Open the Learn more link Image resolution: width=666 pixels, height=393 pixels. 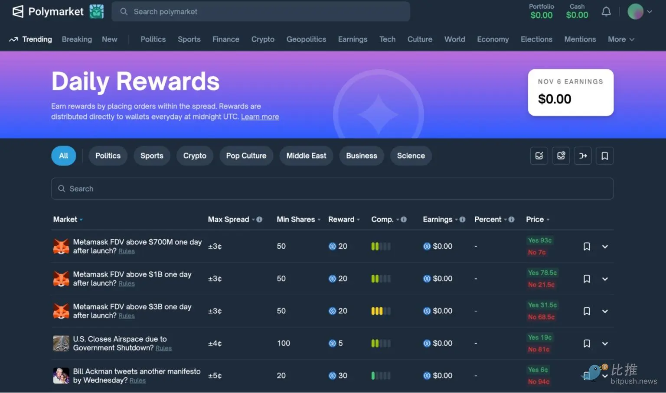[x=260, y=117]
